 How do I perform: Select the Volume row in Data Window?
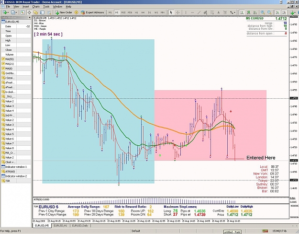tap(16, 55)
